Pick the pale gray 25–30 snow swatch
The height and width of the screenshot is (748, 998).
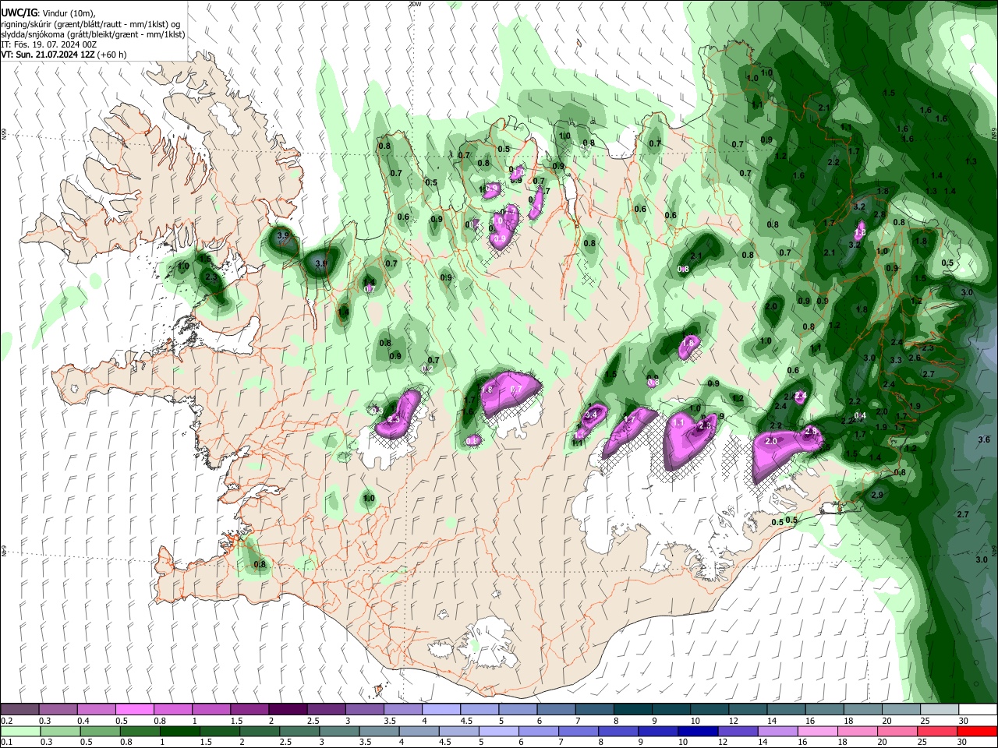click(x=939, y=710)
